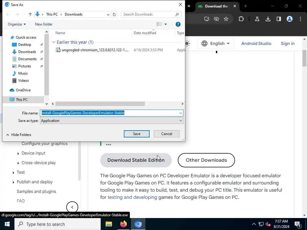Click the Forward navigation arrow in dialog
This screenshot has height=230, width=307.
click(x=17, y=14)
